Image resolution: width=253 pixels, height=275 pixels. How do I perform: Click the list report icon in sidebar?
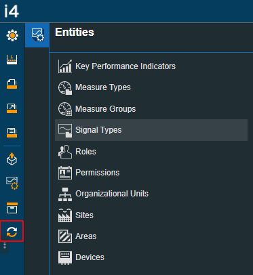point(12,133)
